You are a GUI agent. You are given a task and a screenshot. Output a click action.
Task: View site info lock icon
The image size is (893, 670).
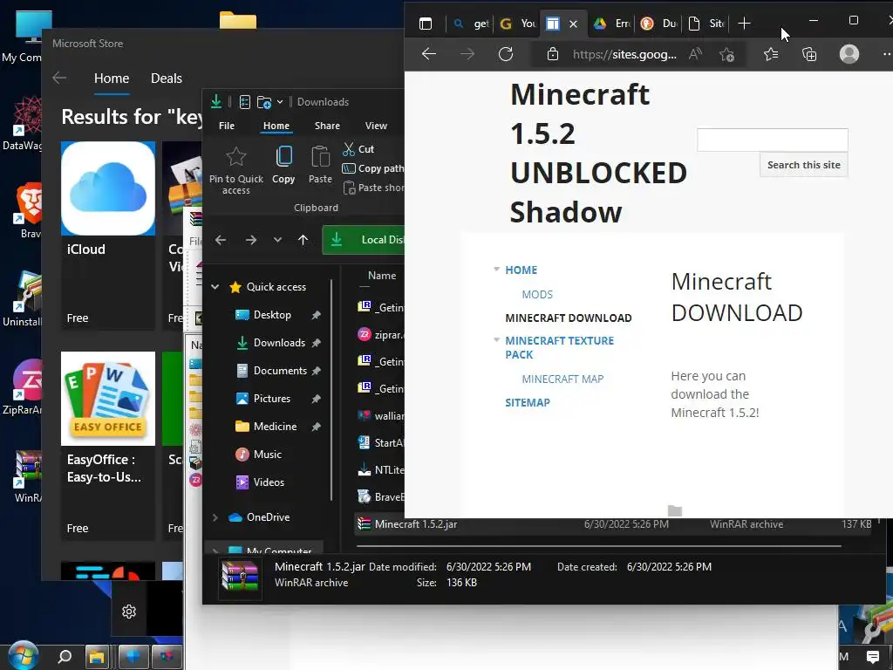coord(552,54)
